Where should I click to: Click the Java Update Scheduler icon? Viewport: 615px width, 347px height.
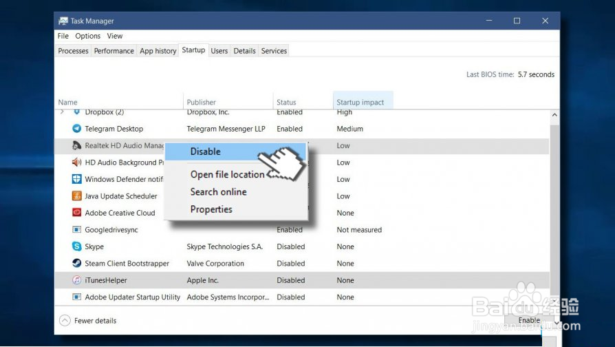[76, 196]
